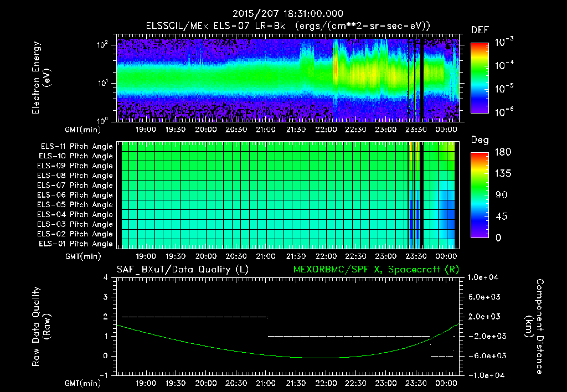Select the ELS-11 Pitch Angle row label
Viewport: 567px width, 392px height.
point(76,147)
